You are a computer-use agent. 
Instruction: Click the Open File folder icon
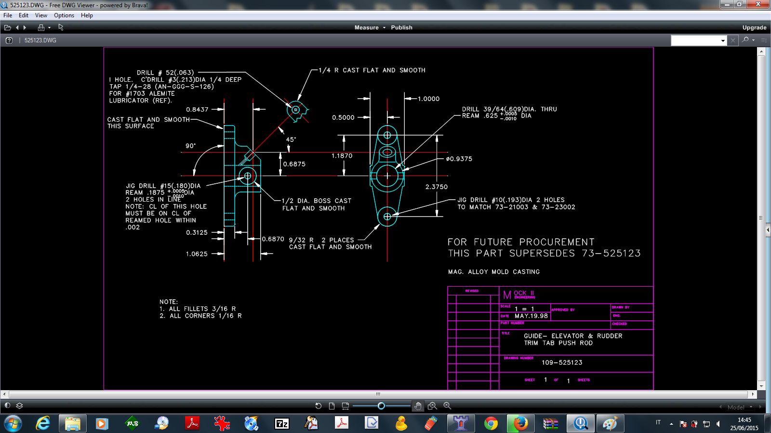point(8,28)
